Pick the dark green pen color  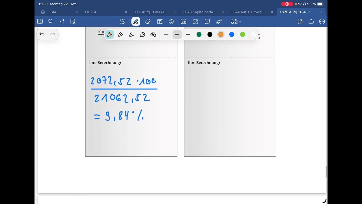point(199,35)
